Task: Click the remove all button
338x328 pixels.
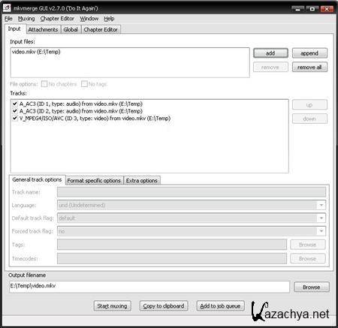Action: (x=309, y=67)
